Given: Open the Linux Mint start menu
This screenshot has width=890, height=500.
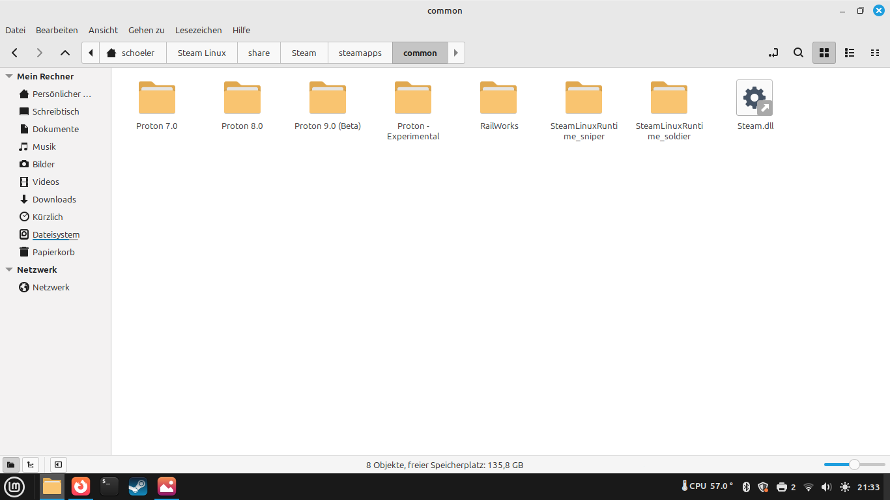Looking at the screenshot, I should [14, 486].
